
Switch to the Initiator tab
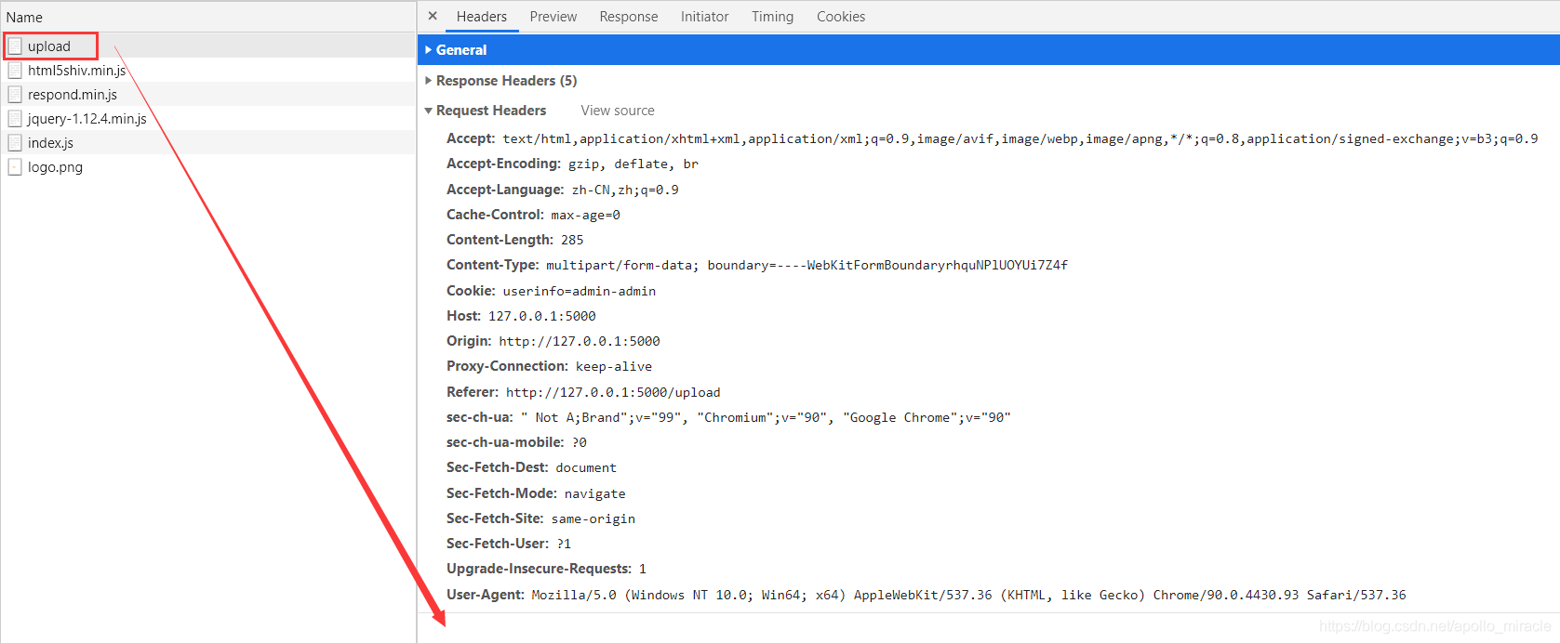[x=704, y=17]
